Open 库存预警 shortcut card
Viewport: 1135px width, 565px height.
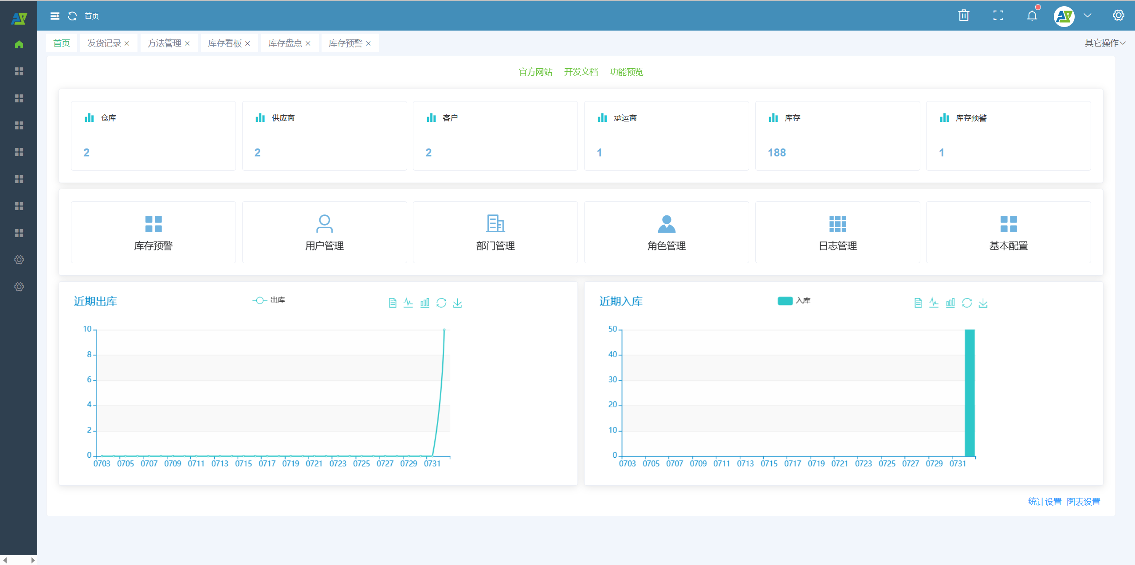[x=153, y=232]
